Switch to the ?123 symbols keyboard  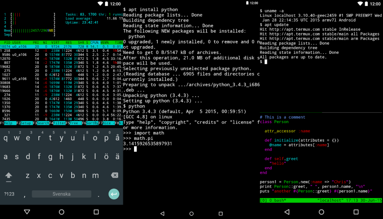click(9, 194)
